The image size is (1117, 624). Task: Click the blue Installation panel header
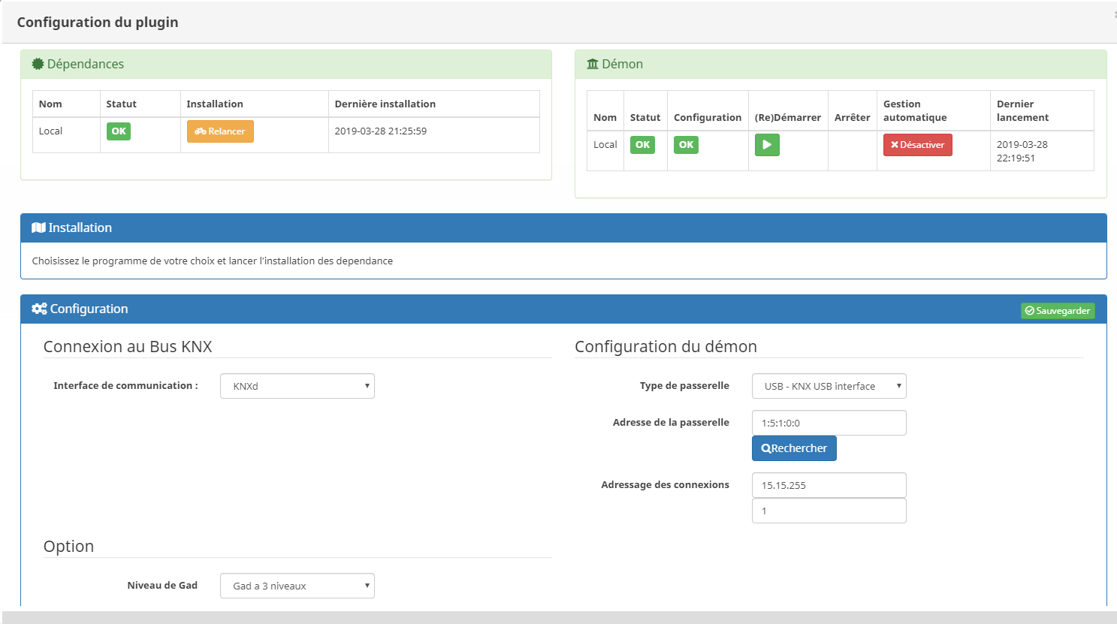tap(563, 228)
